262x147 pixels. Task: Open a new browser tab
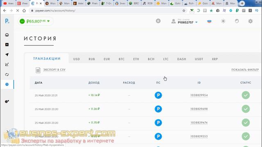click(242, 3)
